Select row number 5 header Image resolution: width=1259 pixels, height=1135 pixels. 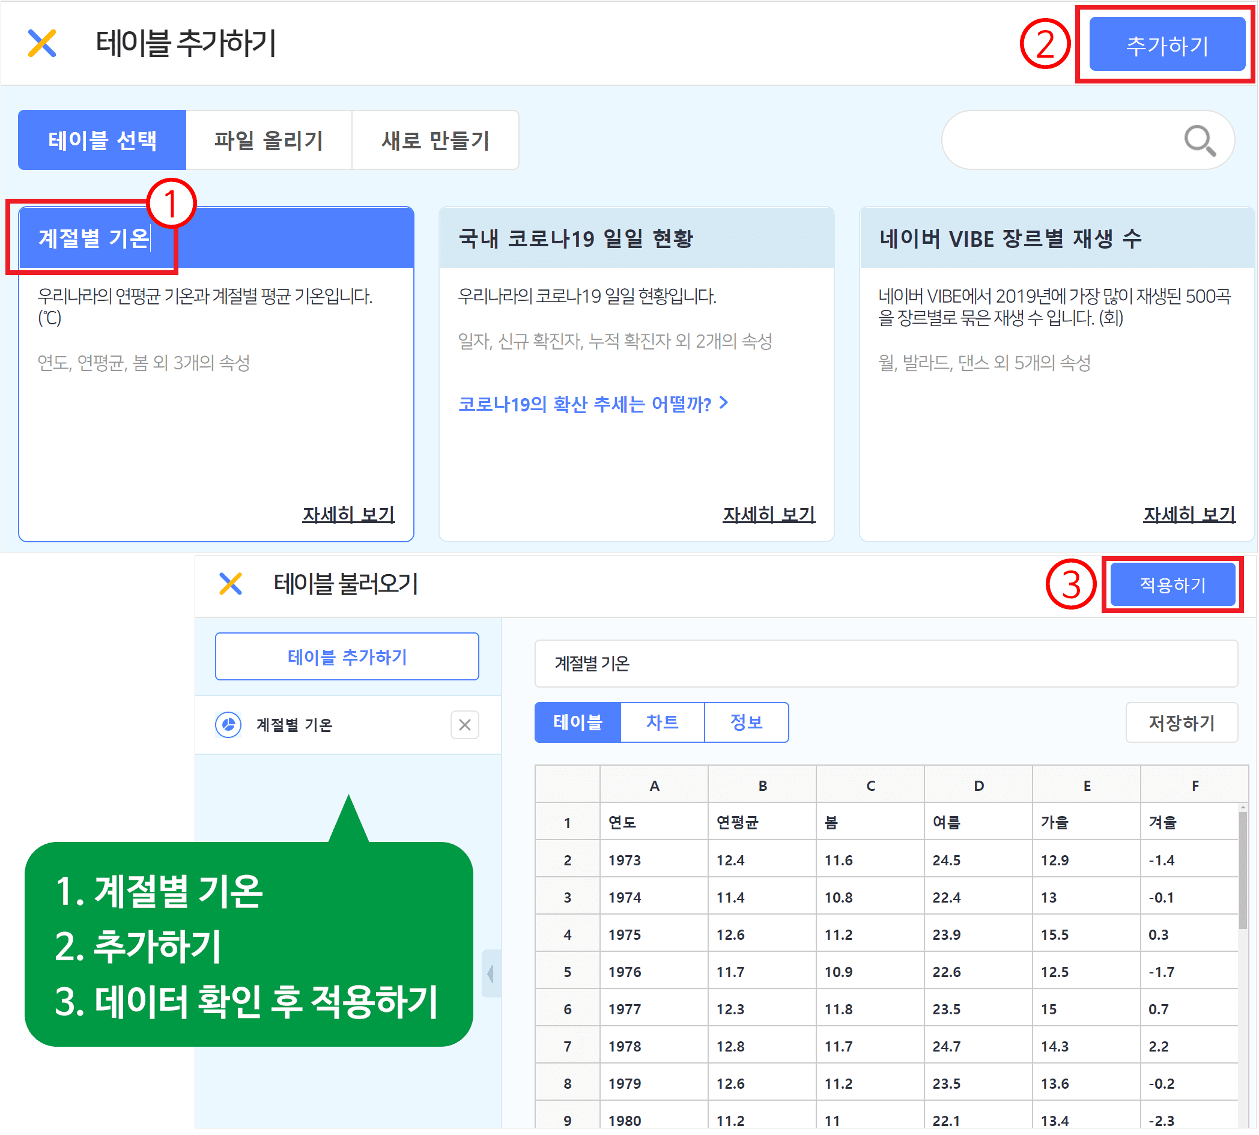coord(568,972)
